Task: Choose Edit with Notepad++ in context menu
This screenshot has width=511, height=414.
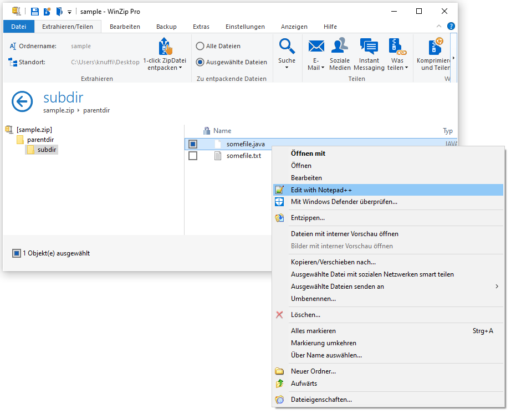Action: (x=388, y=190)
